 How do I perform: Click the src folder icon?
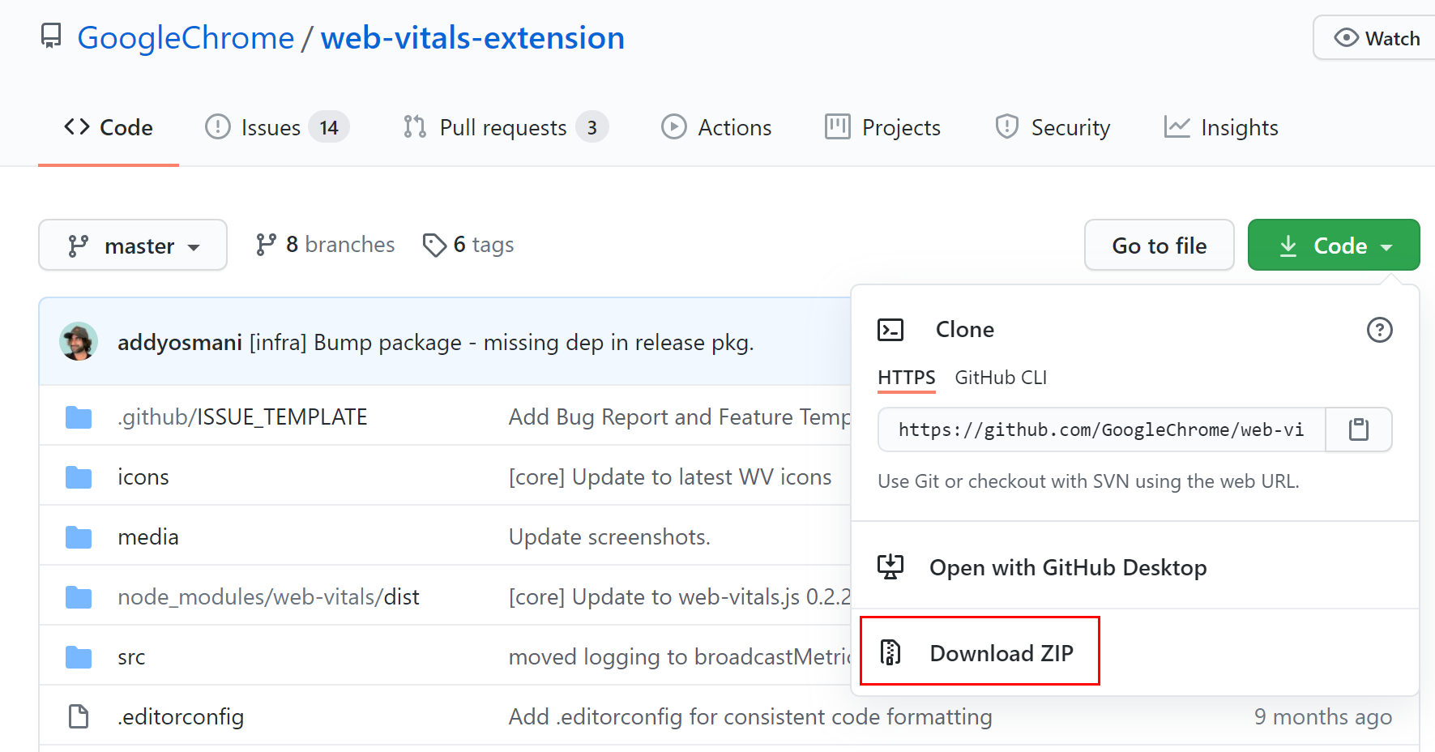click(x=79, y=657)
